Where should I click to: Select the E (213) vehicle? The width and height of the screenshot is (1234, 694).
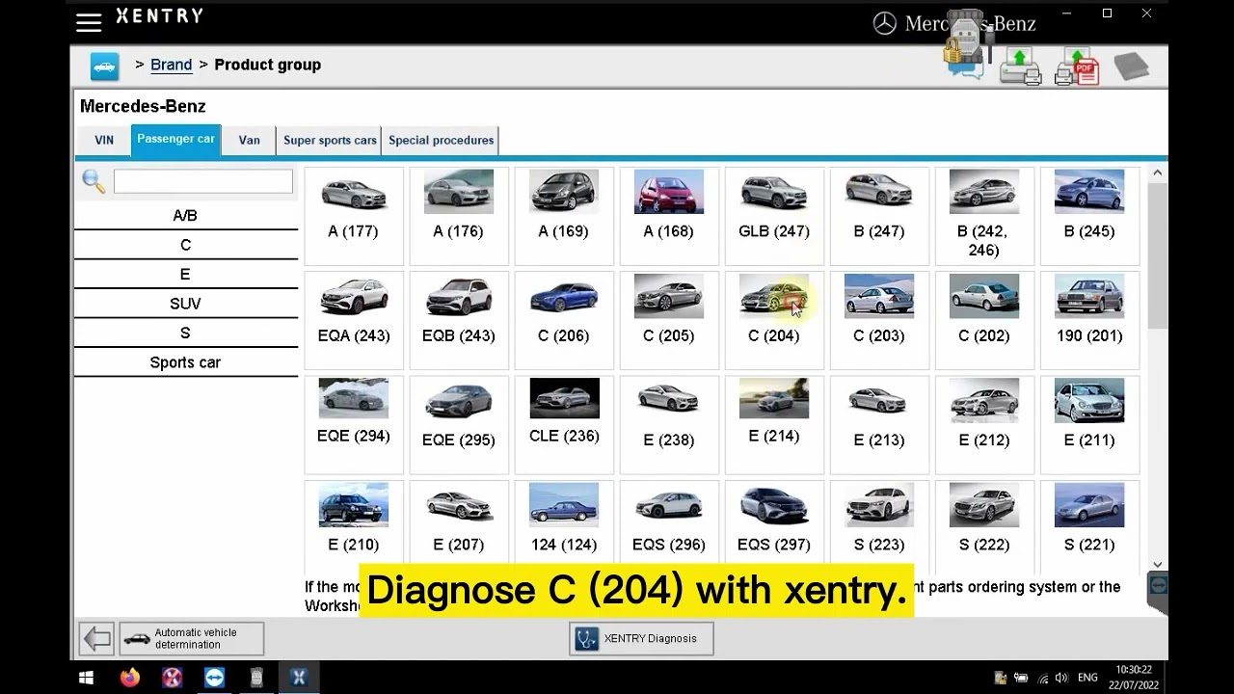(x=879, y=424)
